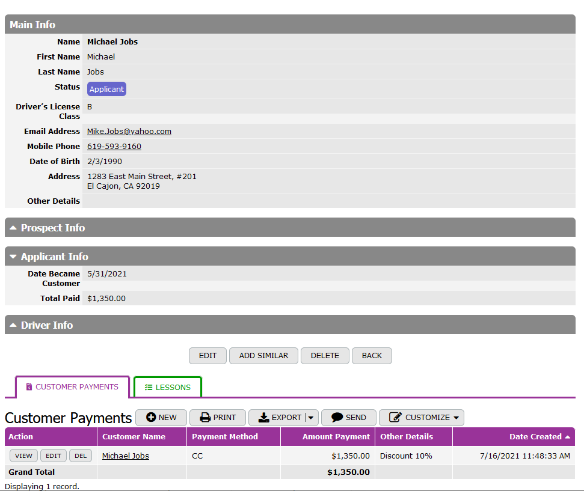
Task: Click the document icon on Customer Payments tab
Action: [x=29, y=387]
